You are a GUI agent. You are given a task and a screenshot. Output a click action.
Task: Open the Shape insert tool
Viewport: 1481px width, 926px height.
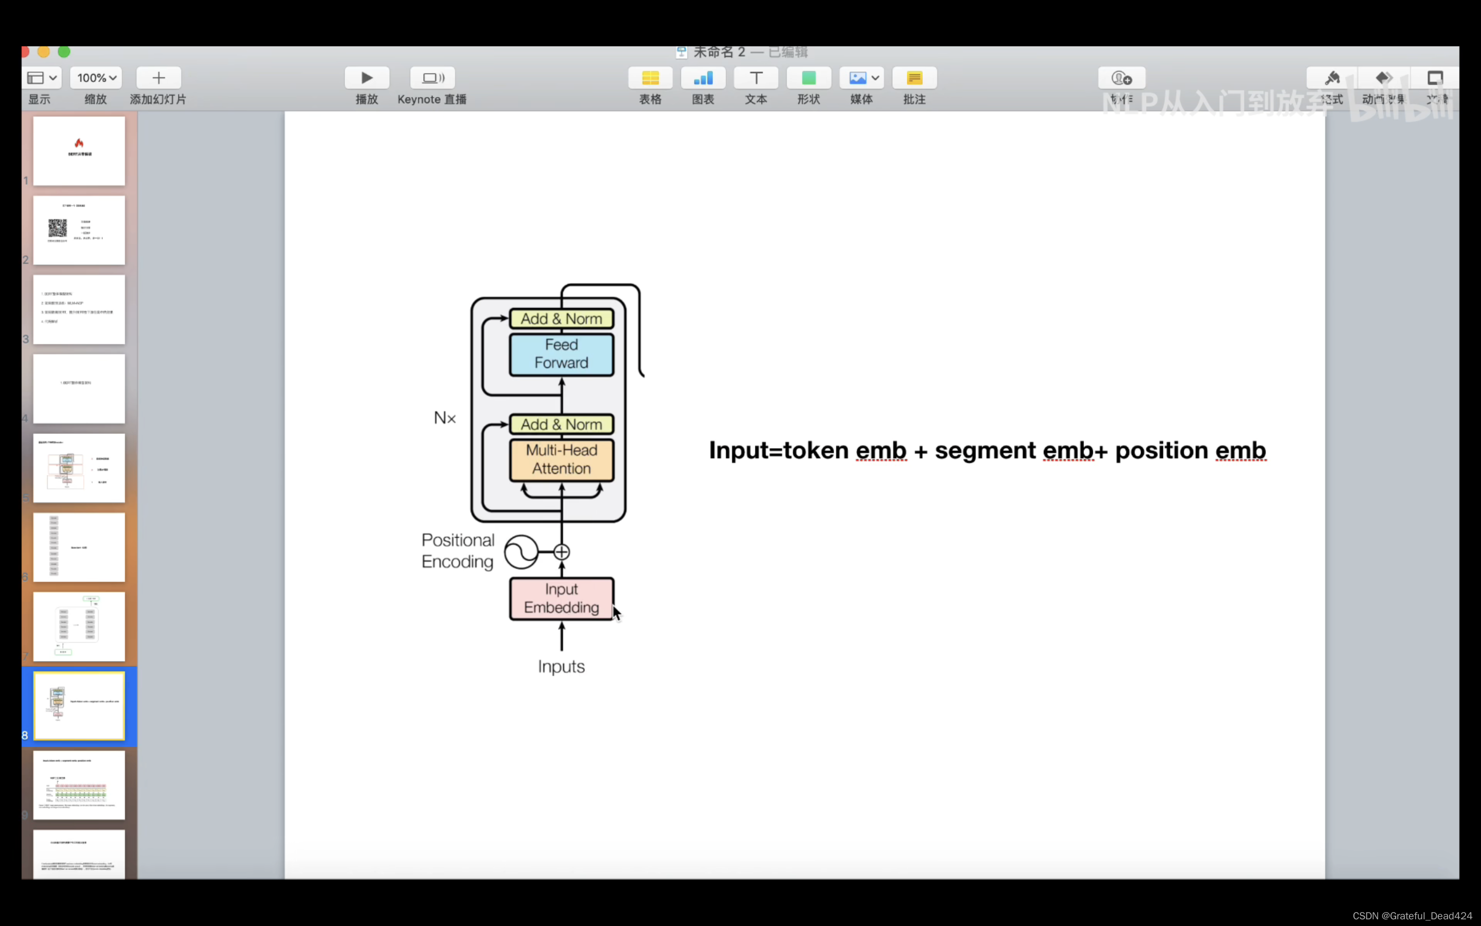coord(808,78)
